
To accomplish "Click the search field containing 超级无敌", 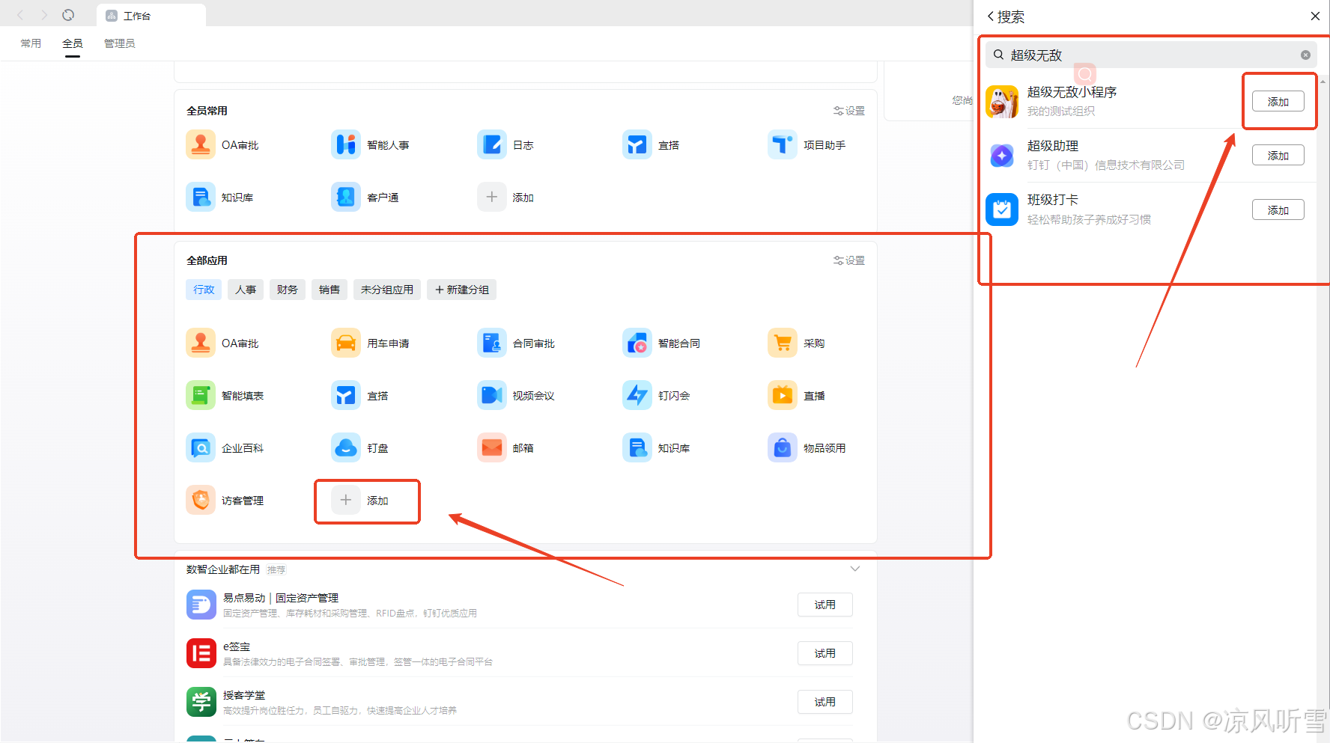I will (x=1150, y=55).
